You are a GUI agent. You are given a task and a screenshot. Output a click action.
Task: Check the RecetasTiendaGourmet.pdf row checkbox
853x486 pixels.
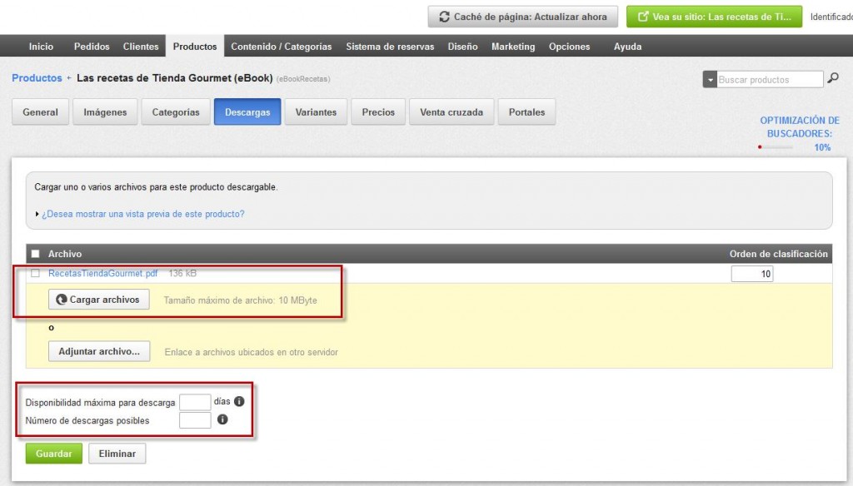[x=35, y=273]
